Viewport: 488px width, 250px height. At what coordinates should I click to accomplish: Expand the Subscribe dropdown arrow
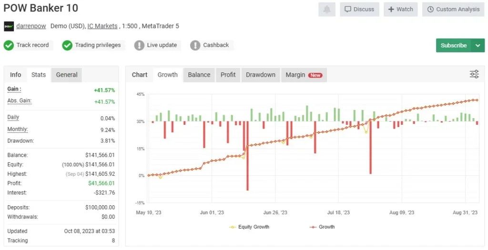pyautogui.click(x=478, y=45)
